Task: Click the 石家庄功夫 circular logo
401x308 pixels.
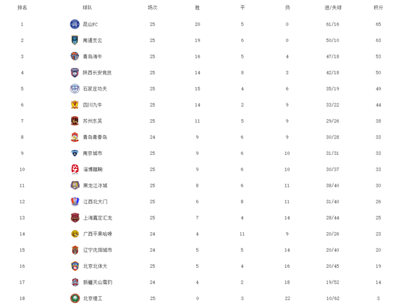Action: pos(75,88)
